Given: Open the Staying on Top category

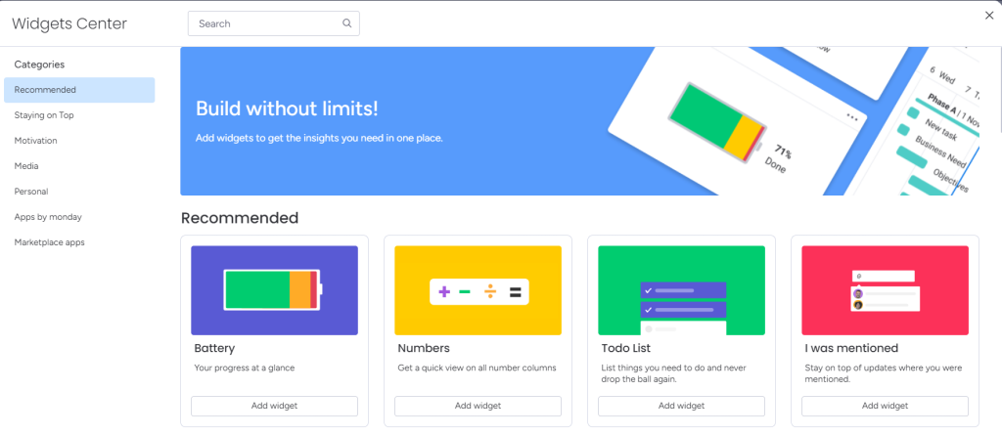Looking at the screenshot, I should [x=44, y=115].
